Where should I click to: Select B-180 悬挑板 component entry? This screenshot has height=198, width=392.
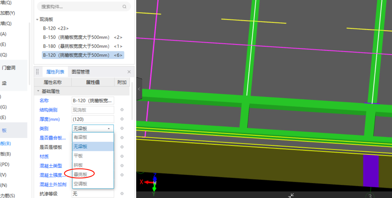83,46
